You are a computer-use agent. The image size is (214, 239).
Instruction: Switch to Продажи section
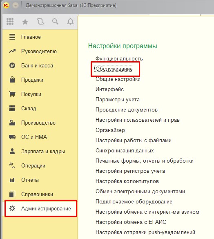pyautogui.click(x=32, y=80)
